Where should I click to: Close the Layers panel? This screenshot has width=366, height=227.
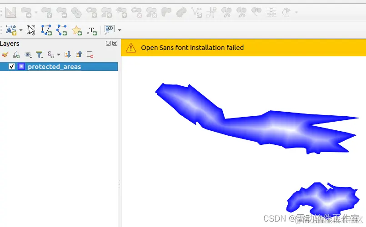[x=115, y=43]
